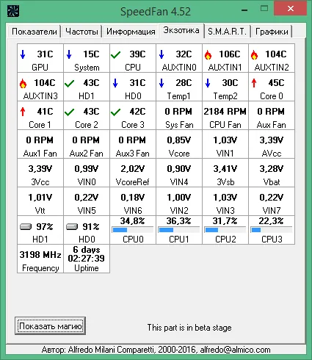Click the CPU0 usage bar
Screen dimensions: 312x360
click(133, 230)
